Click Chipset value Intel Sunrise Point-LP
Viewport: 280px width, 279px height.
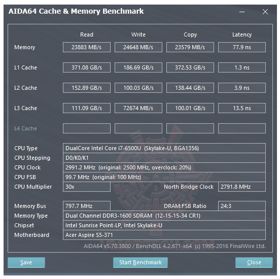pyautogui.click(x=164, y=225)
